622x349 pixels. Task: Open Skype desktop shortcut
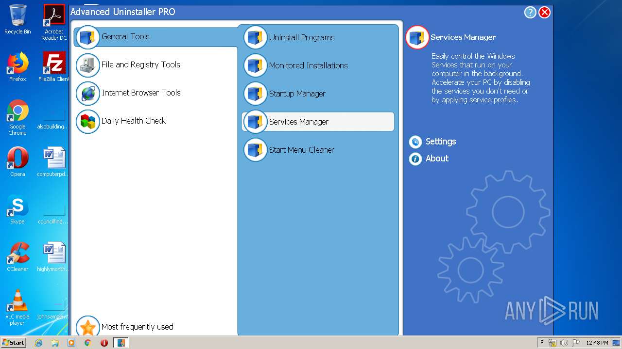point(17,209)
